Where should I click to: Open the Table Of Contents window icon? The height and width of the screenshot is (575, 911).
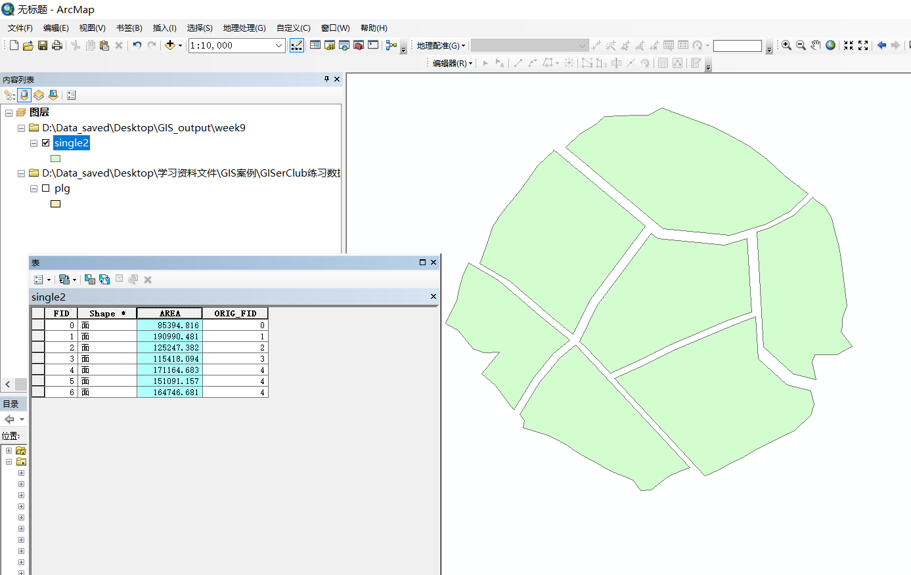point(315,45)
